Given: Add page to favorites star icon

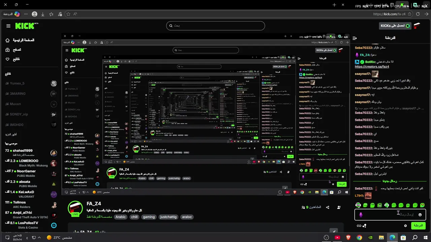Looking at the screenshot, I should [68, 14].
